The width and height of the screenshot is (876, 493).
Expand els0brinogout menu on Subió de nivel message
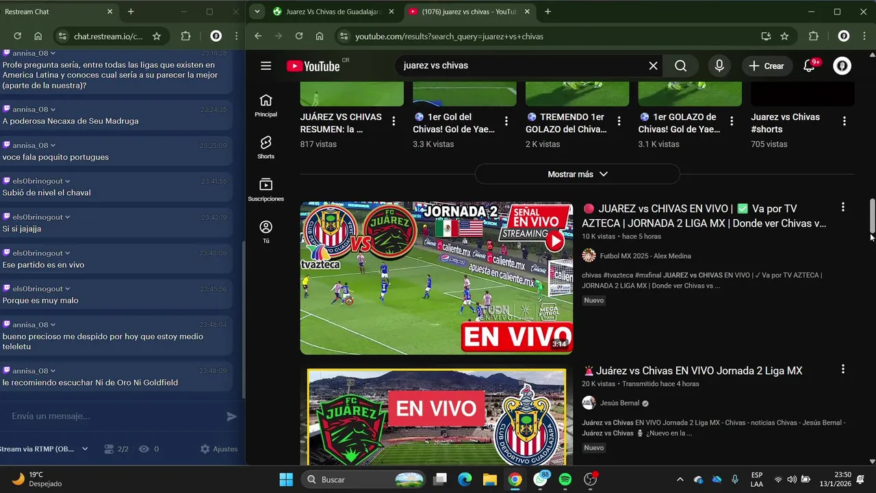(67, 181)
